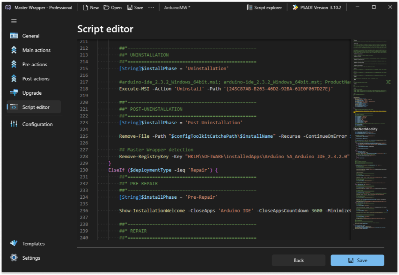399x275 pixels.
Task: Click the code minimap at DoNotModify
Action: pyautogui.click(x=365, y=129)
